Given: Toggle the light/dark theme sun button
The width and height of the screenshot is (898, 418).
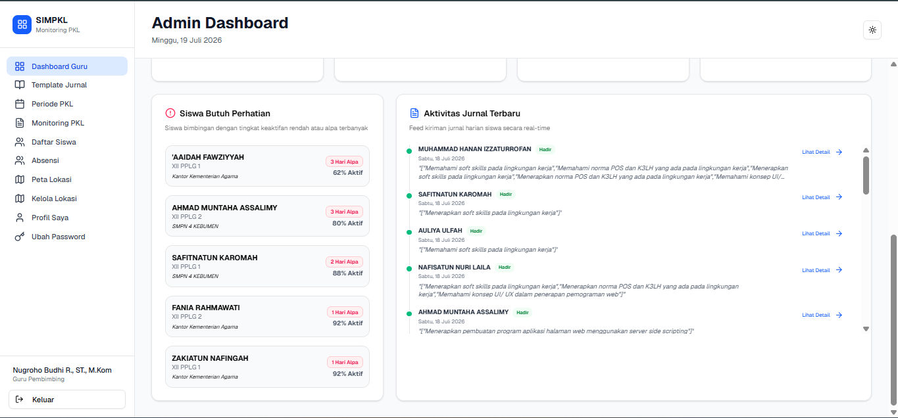Looking at the screenshot, I should click(x=872, y=30).
